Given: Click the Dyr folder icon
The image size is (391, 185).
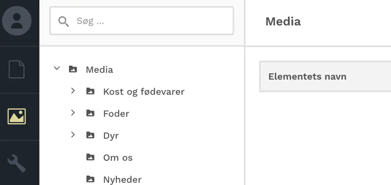Looking at the screenshot, I should [90, 136].
